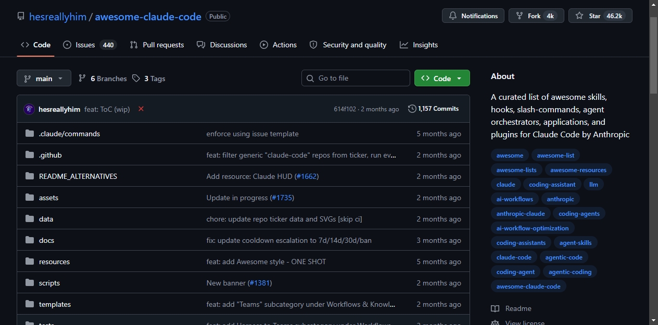Image resolution: width=658 pixels, height=325 pixels.
Task: Open commit 'fix: update cooldown escalation' message
Action: click(x=289, y=240)
